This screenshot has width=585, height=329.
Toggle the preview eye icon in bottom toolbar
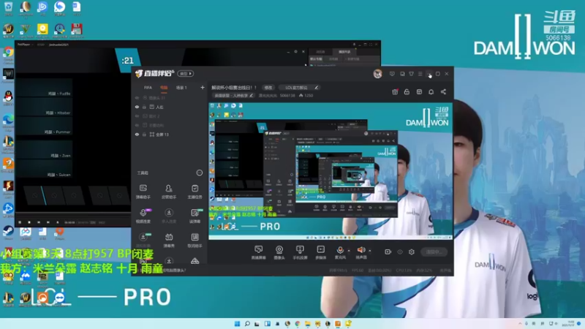tap(400, 252)
